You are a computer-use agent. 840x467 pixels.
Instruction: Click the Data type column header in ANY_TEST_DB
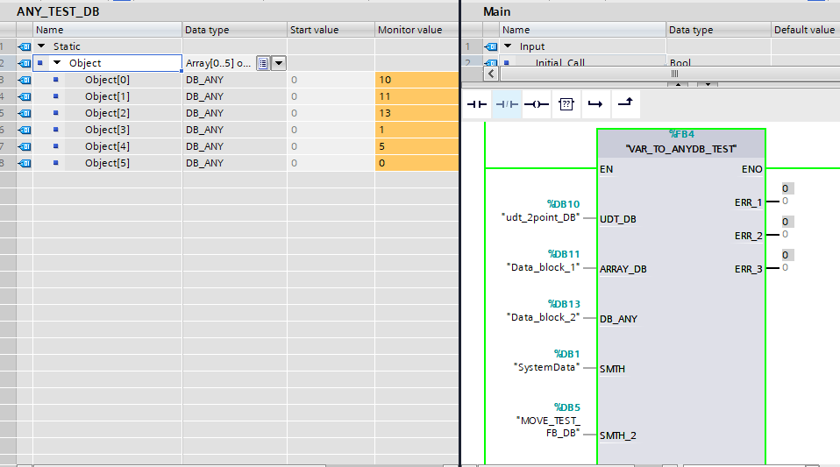(x=234, y=30)
